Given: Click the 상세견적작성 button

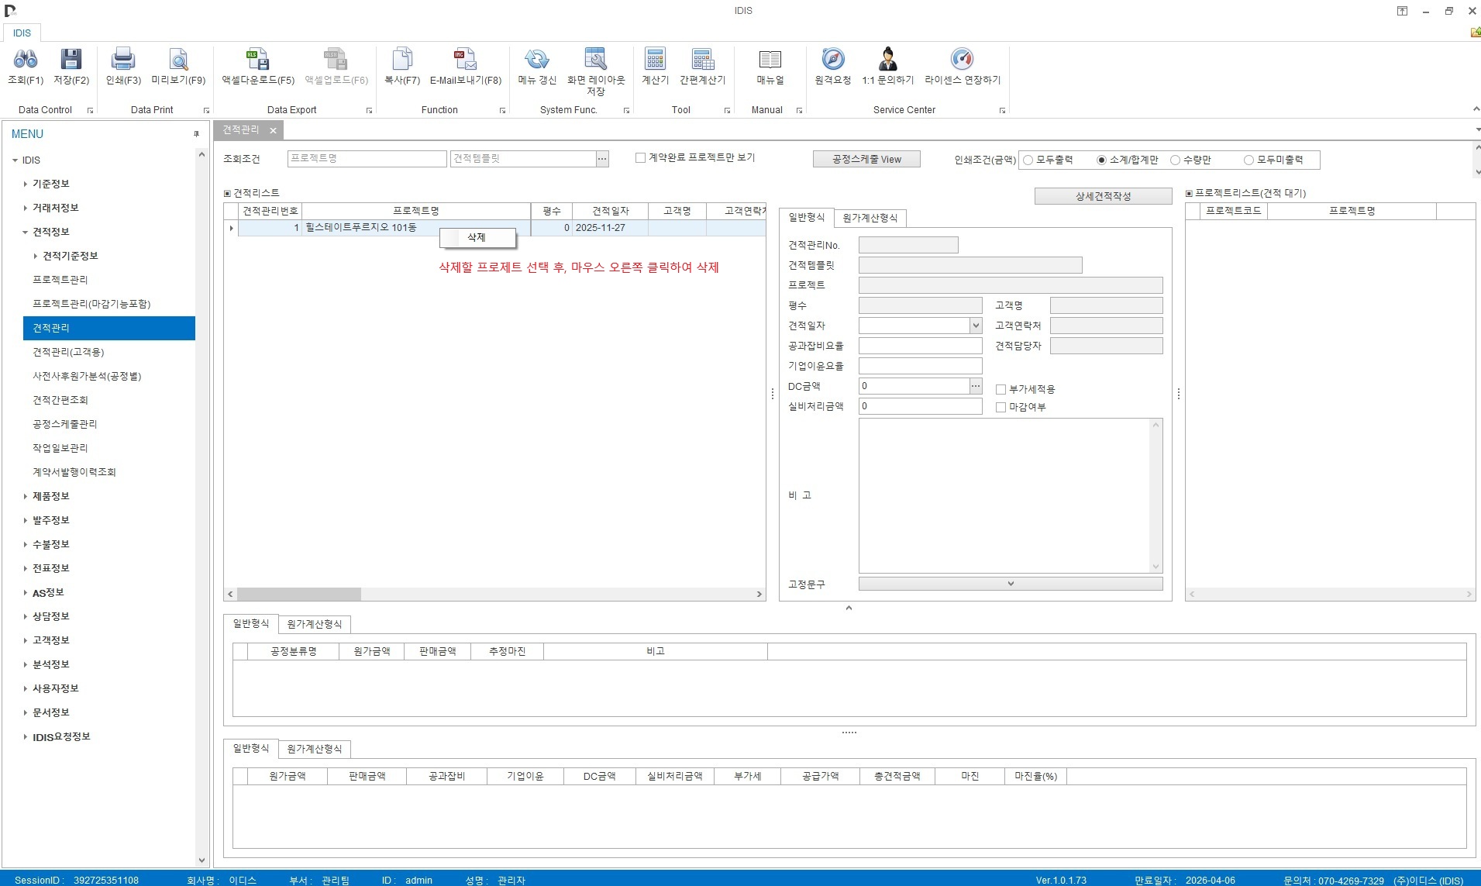Looking at the screenshot, I should 1102,197.
